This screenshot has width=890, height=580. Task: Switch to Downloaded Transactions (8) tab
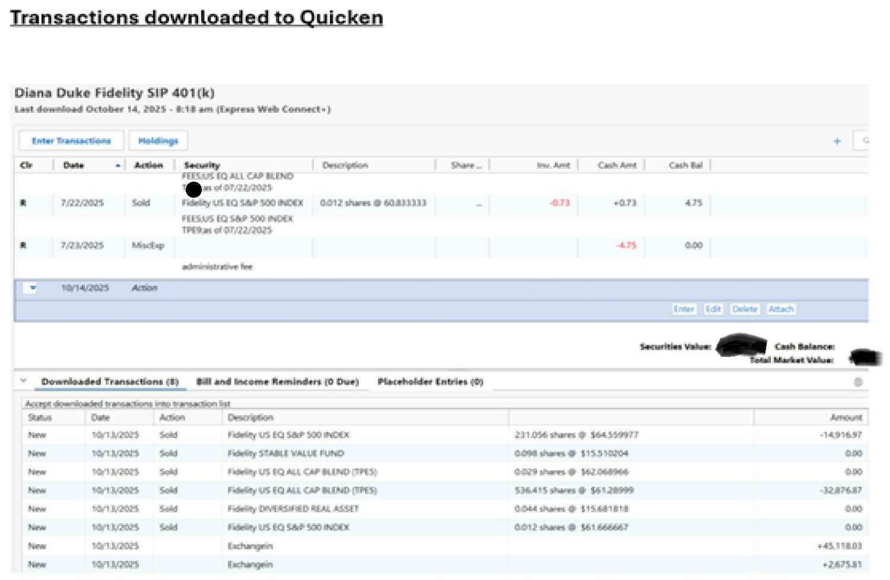[110, 382]
